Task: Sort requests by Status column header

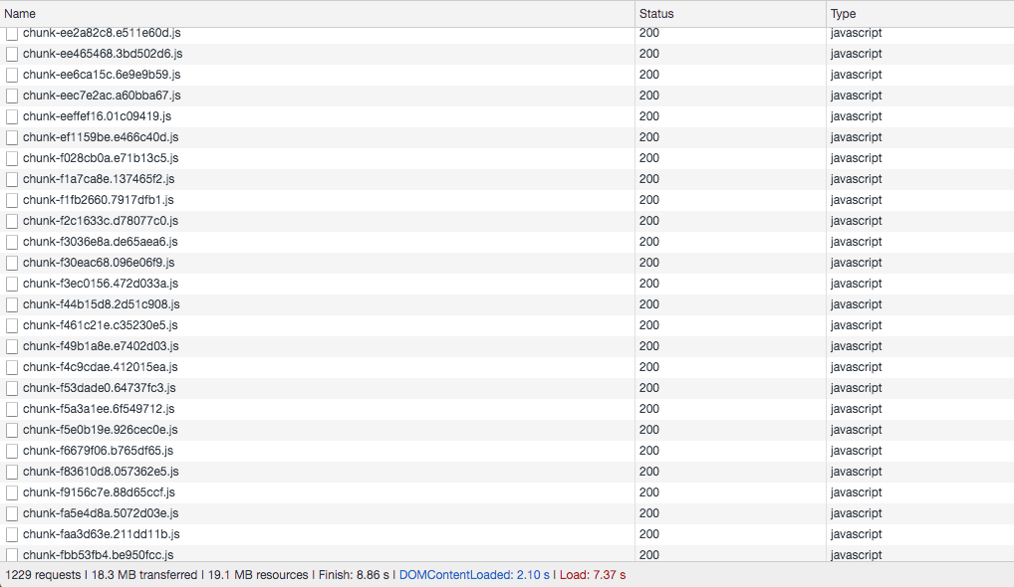Action: (730, 14)
